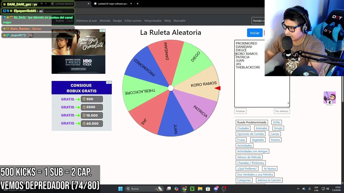Select the Frutas preset
Viewport: 344px width, 193px height.
click(x=241, y=140)
